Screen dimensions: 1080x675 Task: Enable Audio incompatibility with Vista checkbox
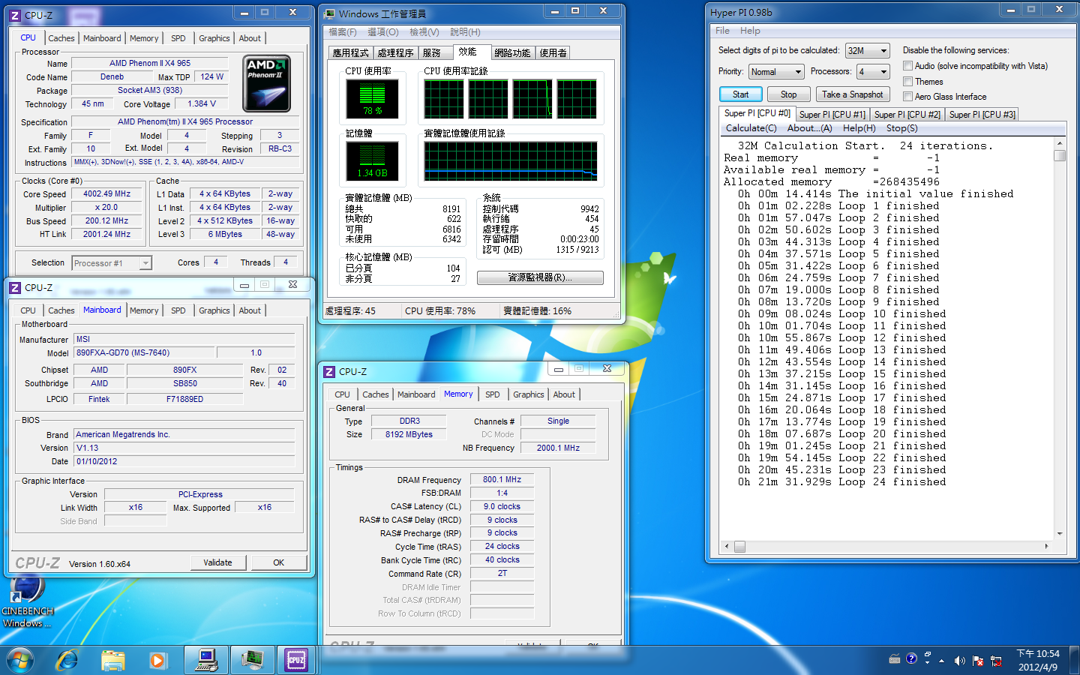[907, 66]
